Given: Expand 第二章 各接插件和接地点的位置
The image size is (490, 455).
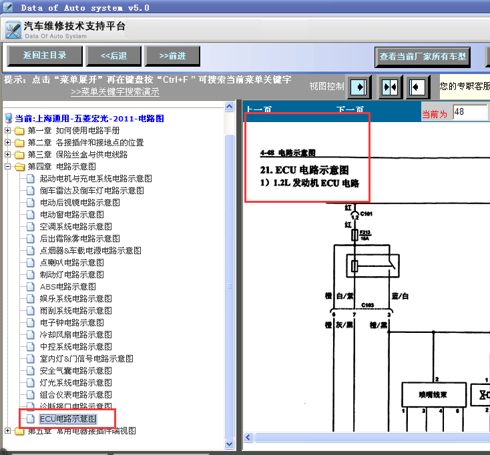Looking at the screenshot, I should click(8, 142).
